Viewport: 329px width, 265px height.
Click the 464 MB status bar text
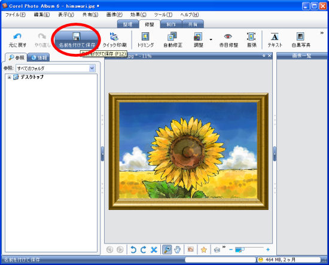click(281, 260)
